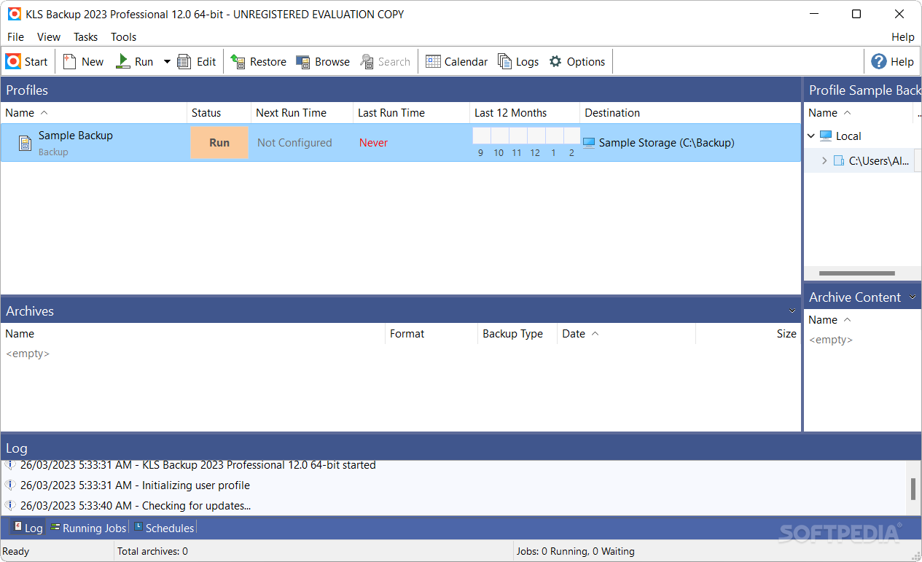Click the Destination column header
Viewport: 922px width, 562px height.
(689, 113)
